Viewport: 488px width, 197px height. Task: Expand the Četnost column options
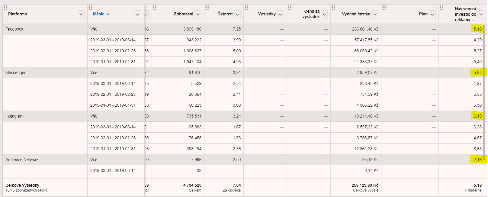pos(237,14)
